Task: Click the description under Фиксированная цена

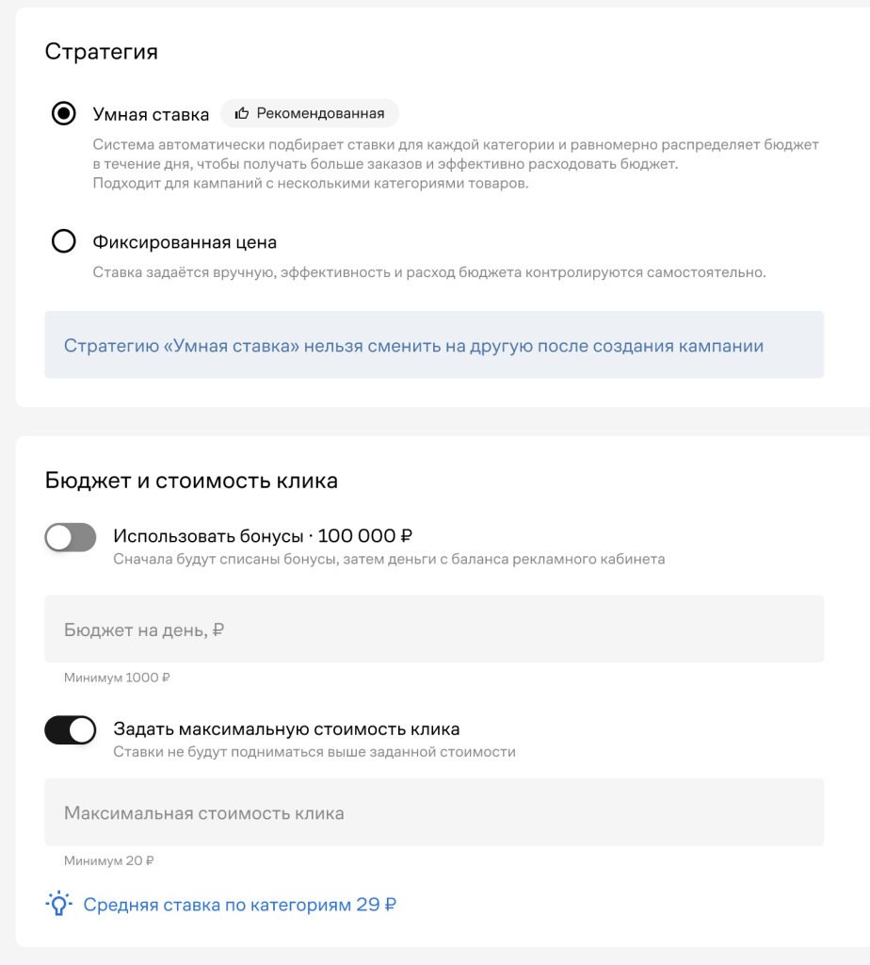Action: [429, 272]
